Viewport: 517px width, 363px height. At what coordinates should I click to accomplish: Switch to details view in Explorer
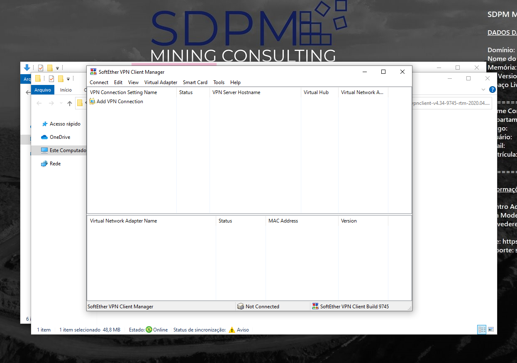[x=482, y=329]
